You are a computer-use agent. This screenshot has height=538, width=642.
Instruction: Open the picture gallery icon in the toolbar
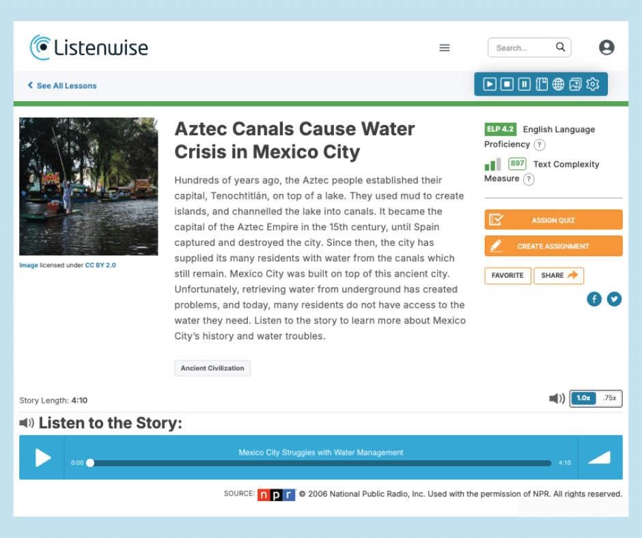575,84
